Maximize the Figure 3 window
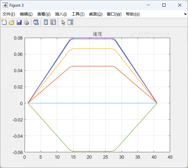Screen dimensions: 188x168 click(164, 5)
